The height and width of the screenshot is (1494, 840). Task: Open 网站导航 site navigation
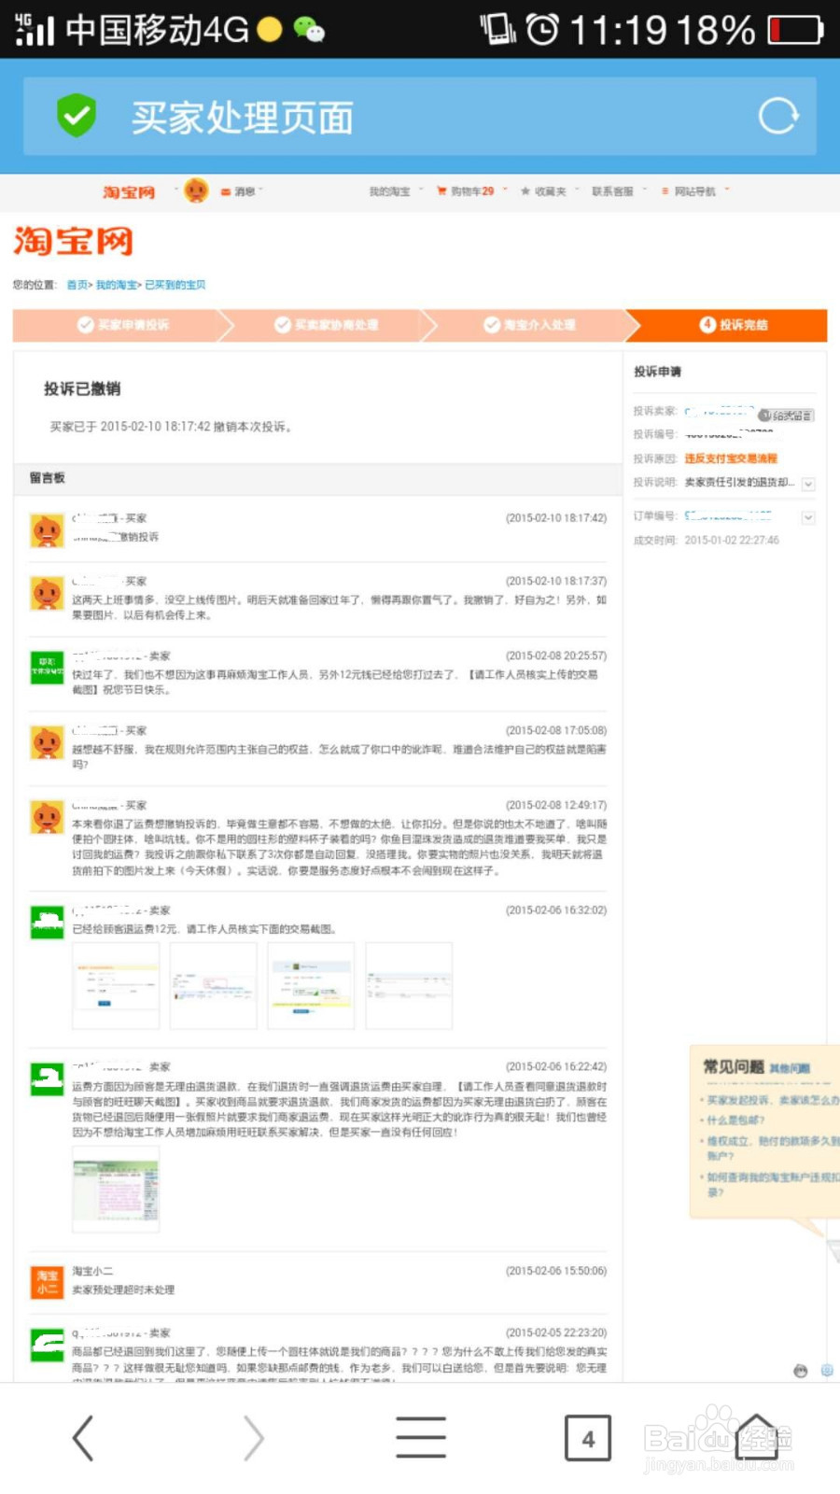coord(694,191)
